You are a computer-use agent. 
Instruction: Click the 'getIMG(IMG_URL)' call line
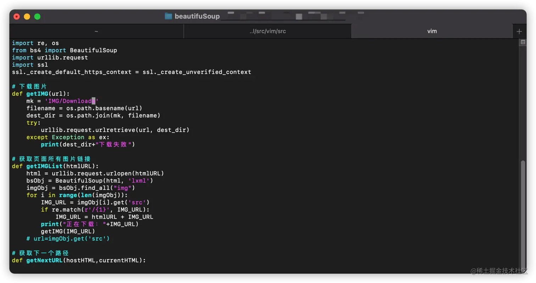[x=68, y=231]
